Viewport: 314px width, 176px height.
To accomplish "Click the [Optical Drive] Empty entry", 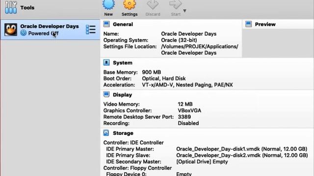I will coord(202,162).
